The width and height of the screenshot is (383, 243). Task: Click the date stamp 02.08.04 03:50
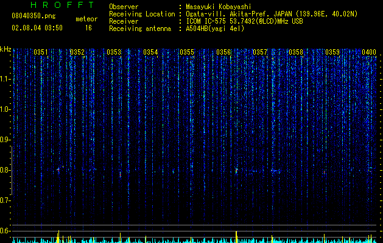point(37,28)
